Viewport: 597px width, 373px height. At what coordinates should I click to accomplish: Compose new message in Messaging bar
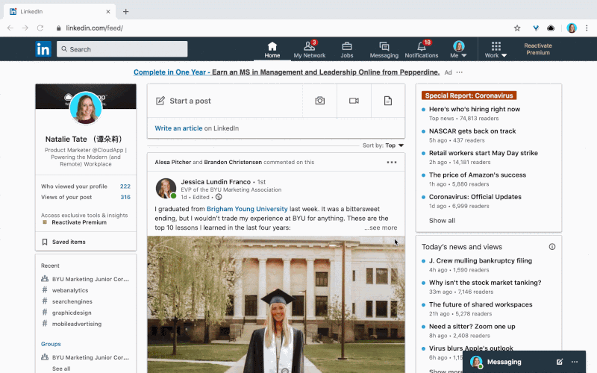pyautogui.click(x=559, y=362)
